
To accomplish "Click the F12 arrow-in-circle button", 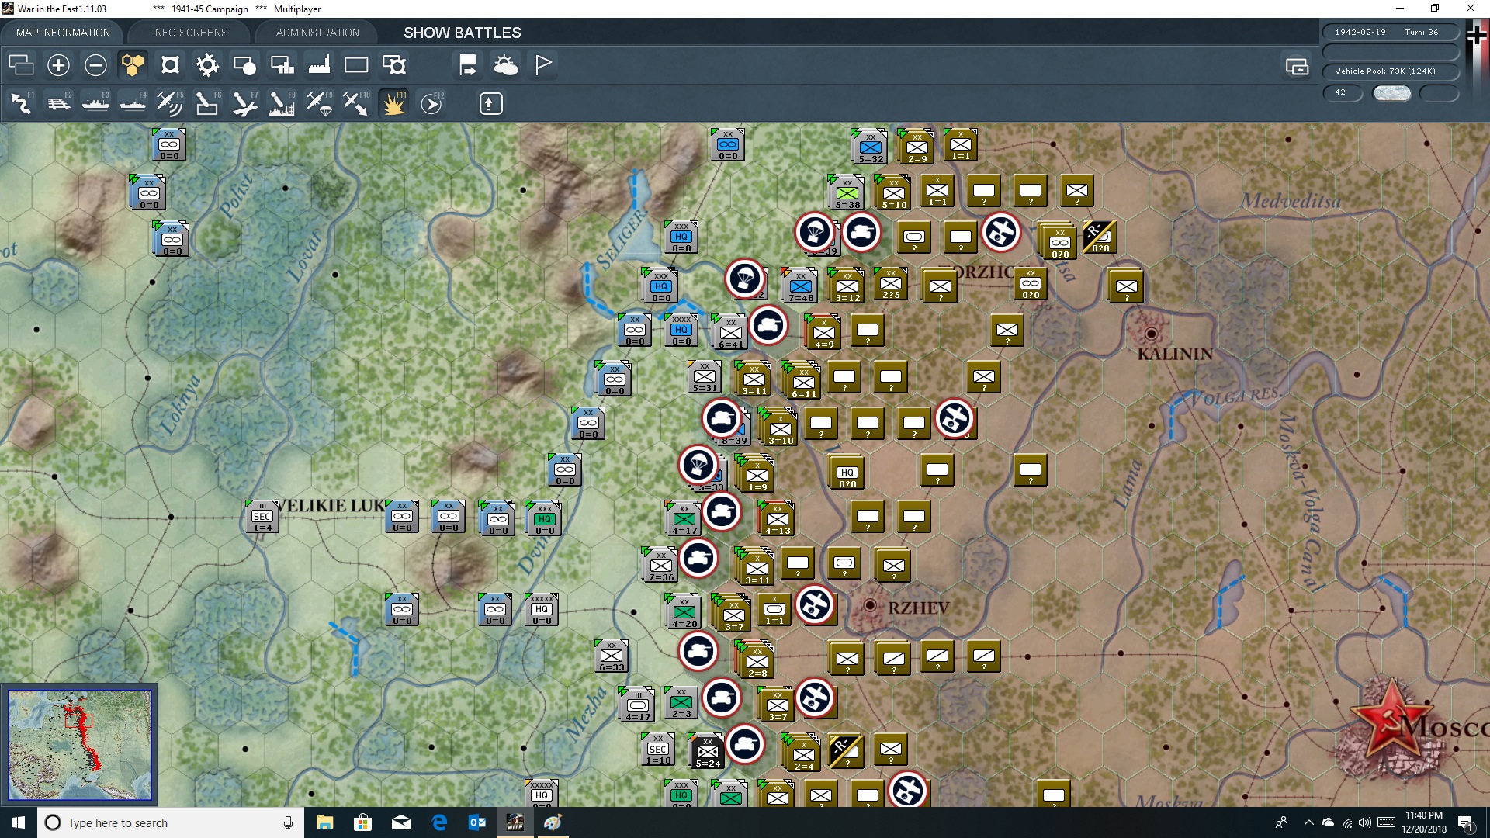I will 431,103.
